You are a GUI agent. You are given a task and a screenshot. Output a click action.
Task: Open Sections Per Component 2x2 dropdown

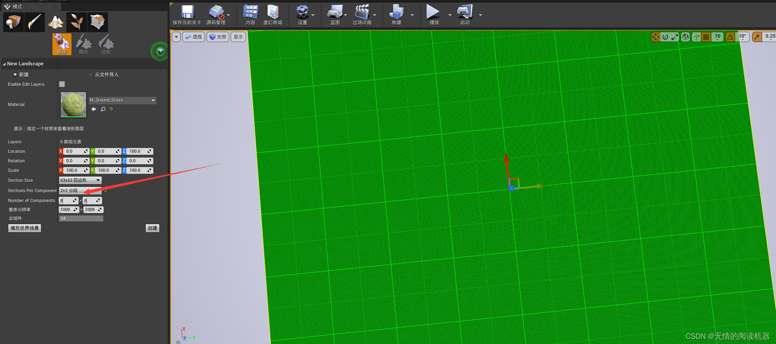pyautogui.click(x=80, y=190)
